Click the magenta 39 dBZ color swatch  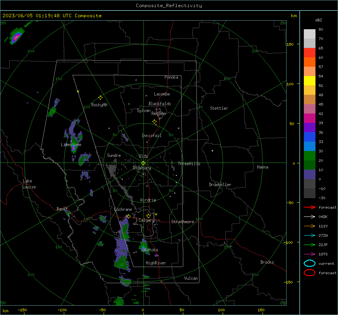click(x=309, y=118)
